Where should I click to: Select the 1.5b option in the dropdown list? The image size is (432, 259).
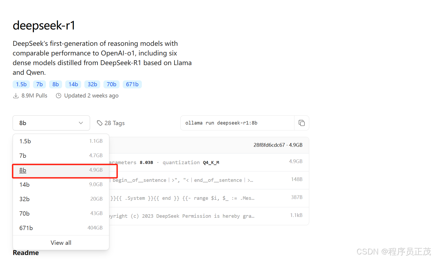[61, 141]
